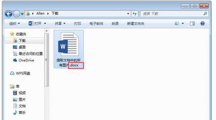Screen dimensions: 216x120
Task: Click the folder icon in address bar
Action: pos(28,13)
